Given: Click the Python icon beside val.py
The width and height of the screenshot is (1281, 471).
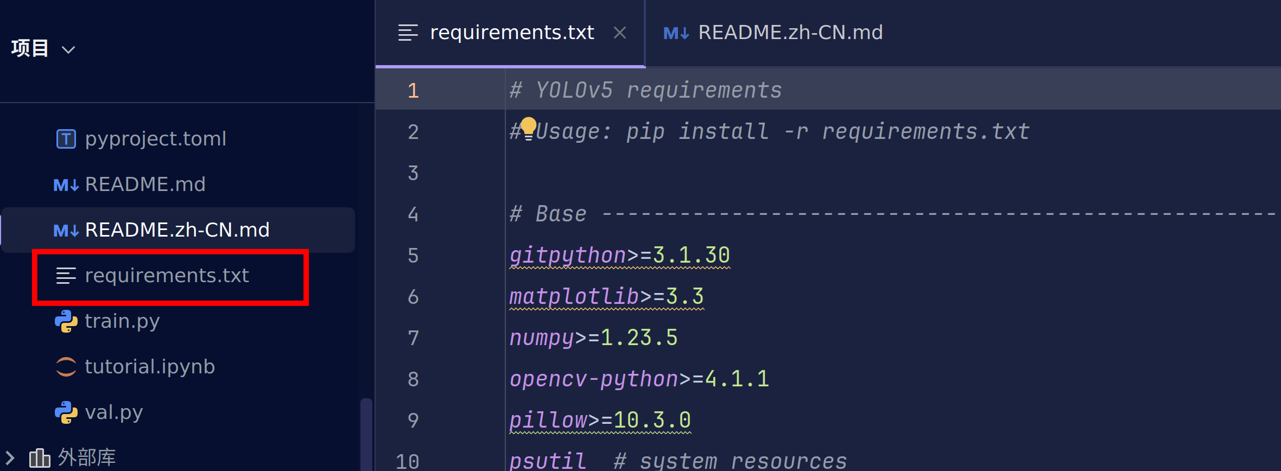Looking at the screenshot, I should point(66,412).
